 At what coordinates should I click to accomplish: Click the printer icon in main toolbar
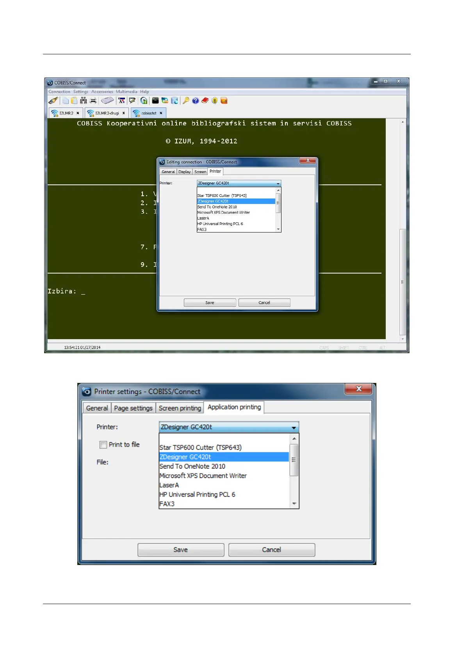tap(93, 101)
